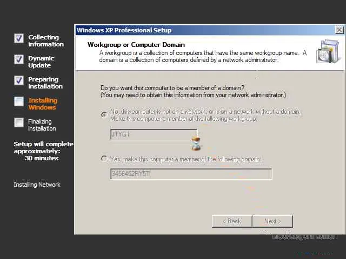This screenshot has height=259, width=346.
Task: Click the Next button
Action: point(272,221)
